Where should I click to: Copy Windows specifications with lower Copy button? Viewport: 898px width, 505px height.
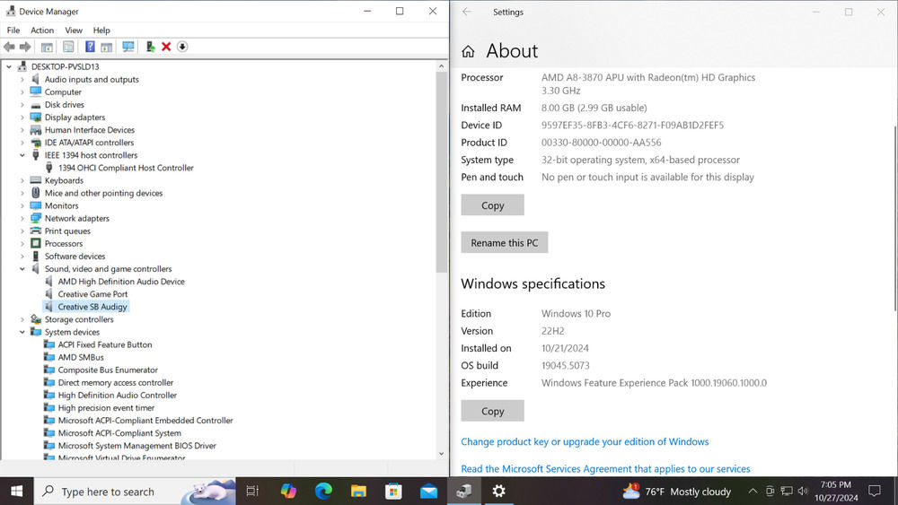coord(492,411)
